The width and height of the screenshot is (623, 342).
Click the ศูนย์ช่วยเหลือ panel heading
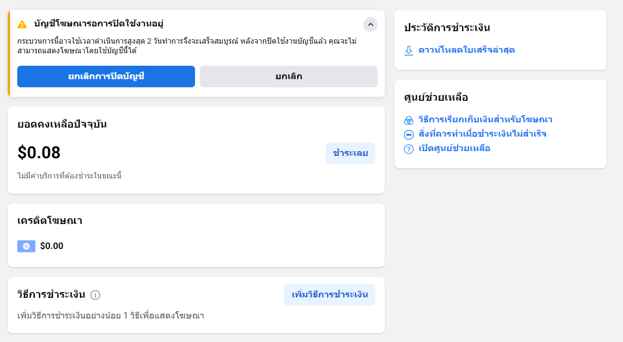click(x=436, y=97)
